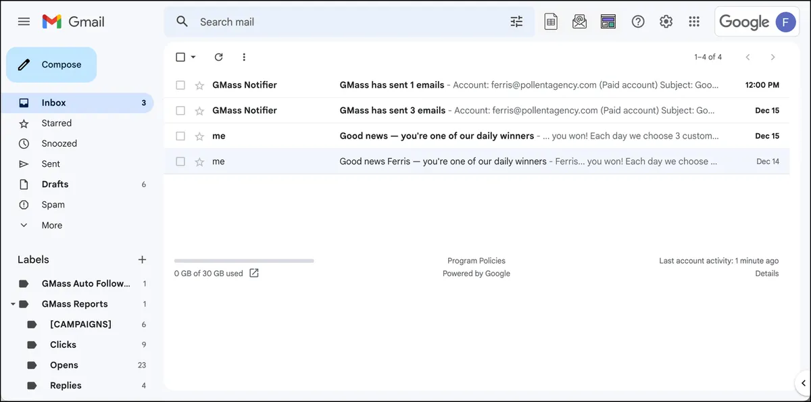The image size is (811, 402).
Task: Click the 1–4 of 4 counter
Action: point(708,57)
